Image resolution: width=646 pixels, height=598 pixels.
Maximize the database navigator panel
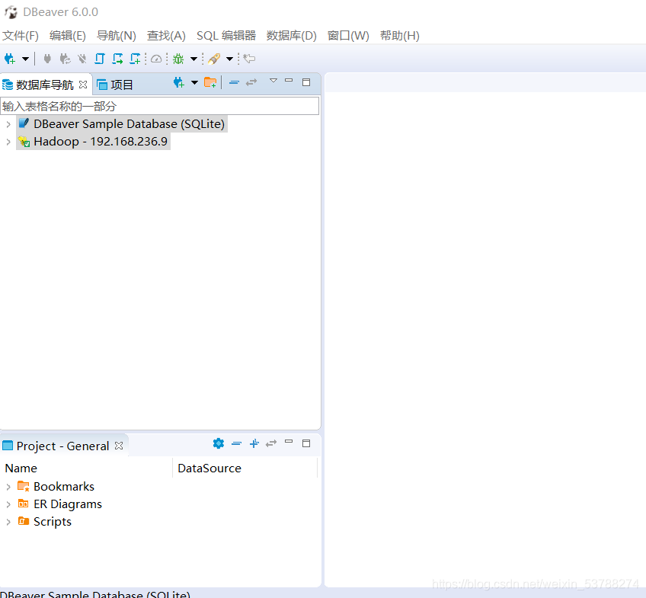306,82
